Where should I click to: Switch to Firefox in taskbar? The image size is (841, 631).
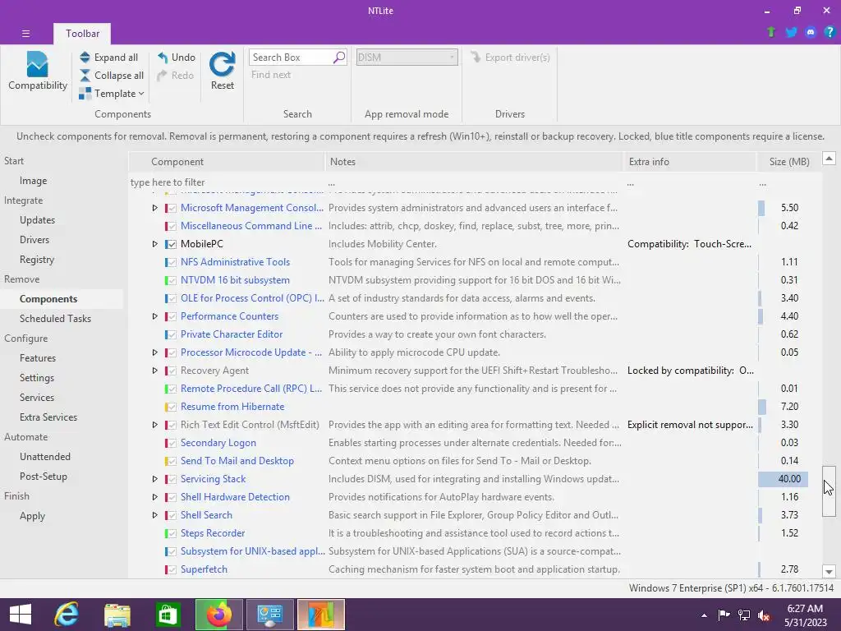218,615
